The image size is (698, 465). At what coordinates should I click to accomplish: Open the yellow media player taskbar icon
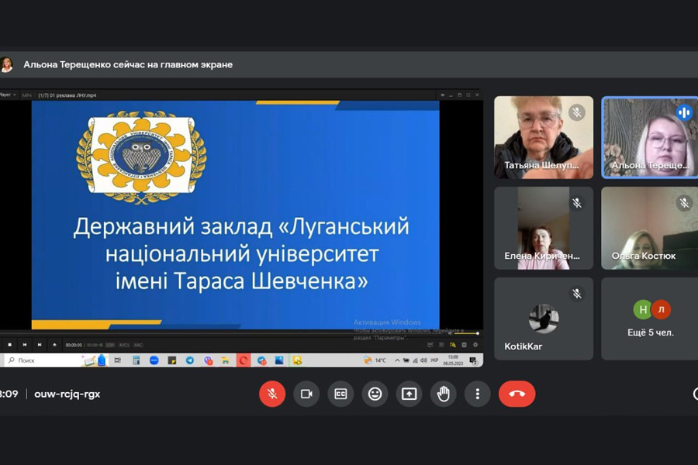coord(297,360)
